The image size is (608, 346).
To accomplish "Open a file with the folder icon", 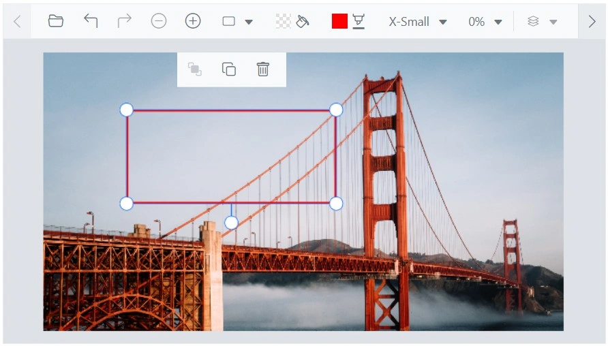I will [56, 21].
